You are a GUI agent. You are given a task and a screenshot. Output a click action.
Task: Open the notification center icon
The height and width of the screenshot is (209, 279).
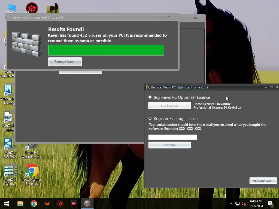pos(270,204)
